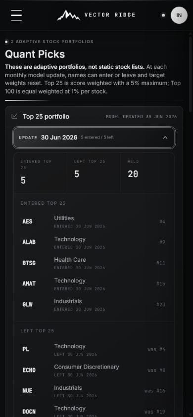Open the IN user avatar menu

pos(179,15)
